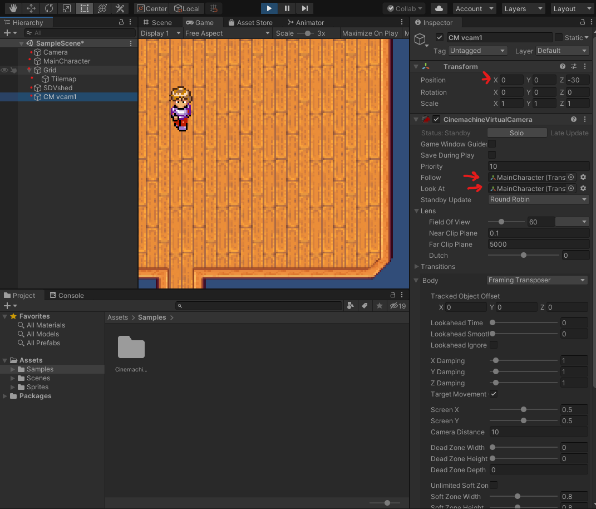Image resolution: width=596 pixels, height=509 pixels.
Task: Open the Body Framing Transposer dropdown
Action: click(x=537, y=280)
